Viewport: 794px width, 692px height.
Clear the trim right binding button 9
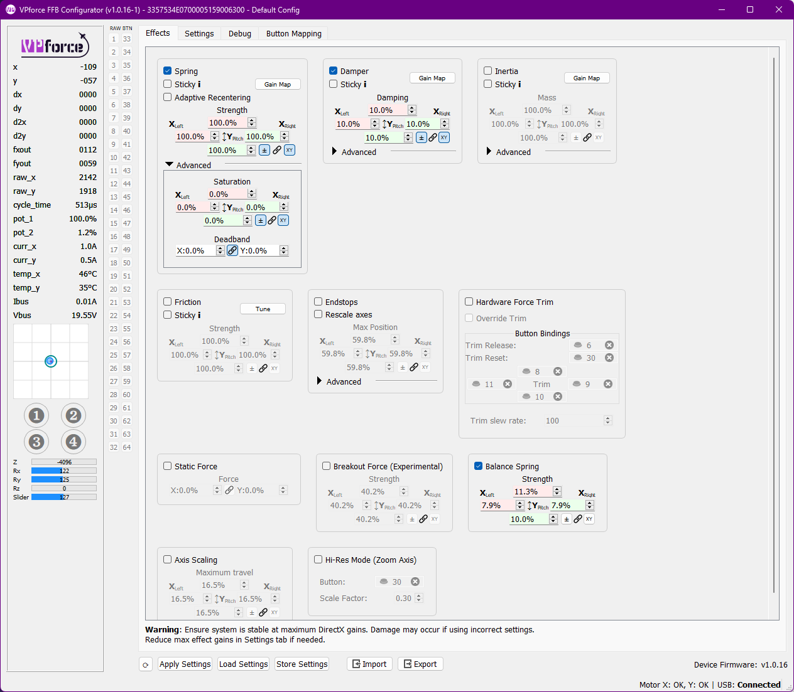click(x=608, y=384)
